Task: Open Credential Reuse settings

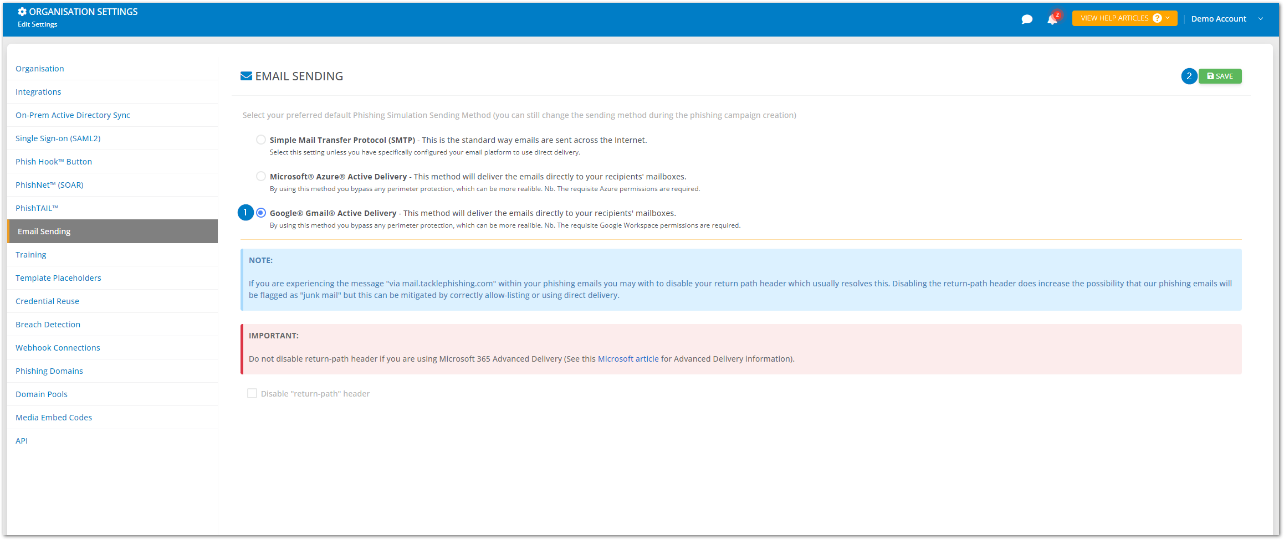Action: 112,301
